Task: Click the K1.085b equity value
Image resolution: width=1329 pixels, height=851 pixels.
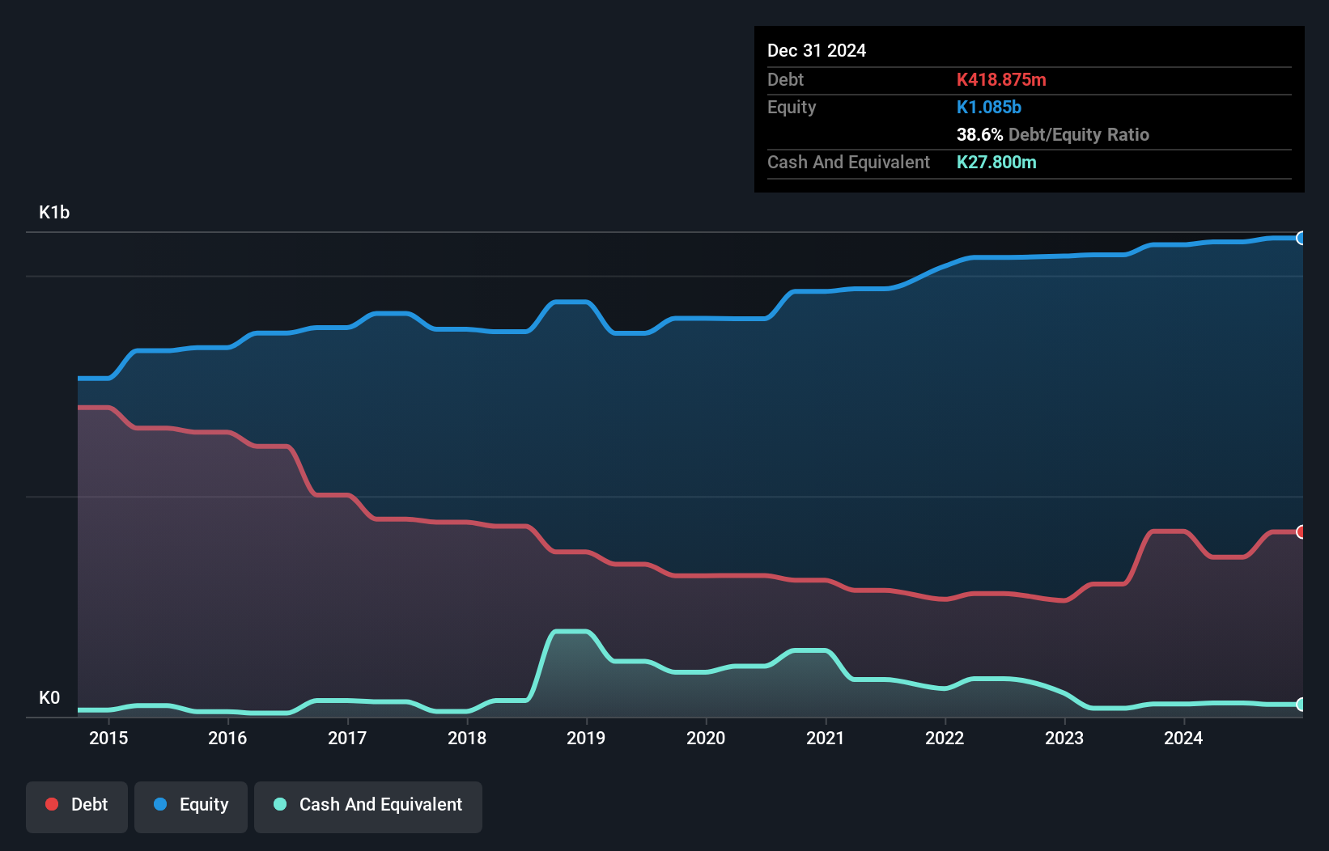Action: point(989,107)
